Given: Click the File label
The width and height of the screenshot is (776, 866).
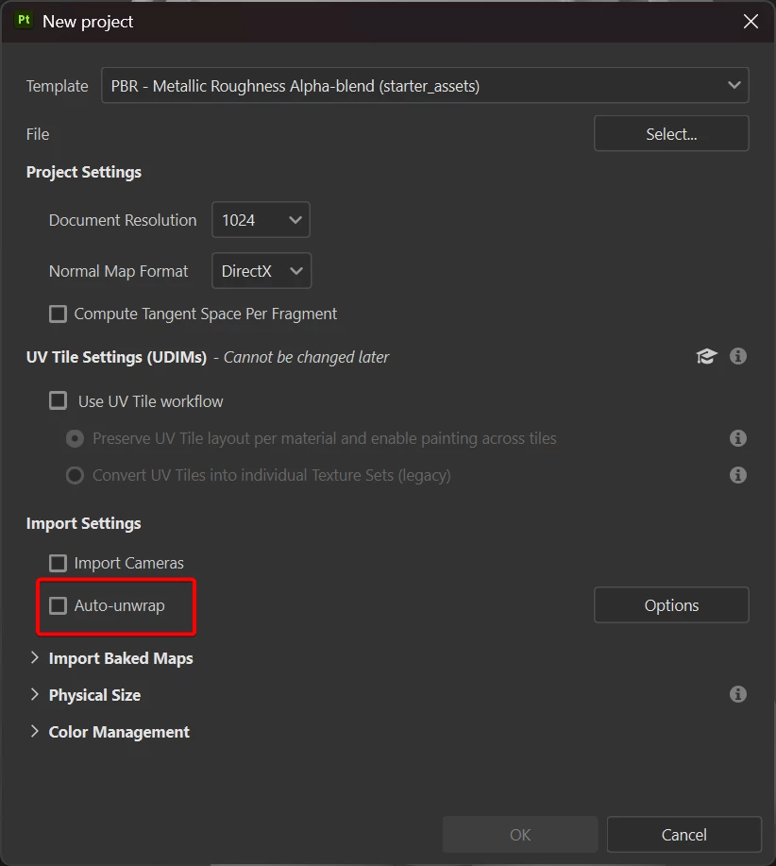Looking at the screenshot, I should coord(38,134).
